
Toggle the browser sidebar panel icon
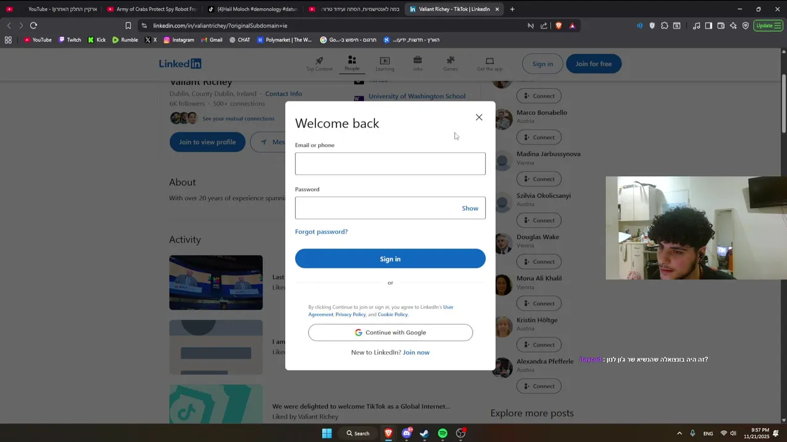point(708,26)
